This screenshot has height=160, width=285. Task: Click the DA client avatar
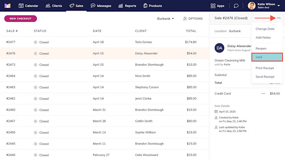[220, 48]
